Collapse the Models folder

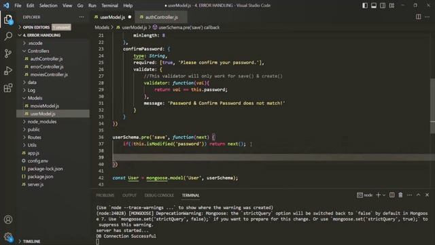click(53, 98)
